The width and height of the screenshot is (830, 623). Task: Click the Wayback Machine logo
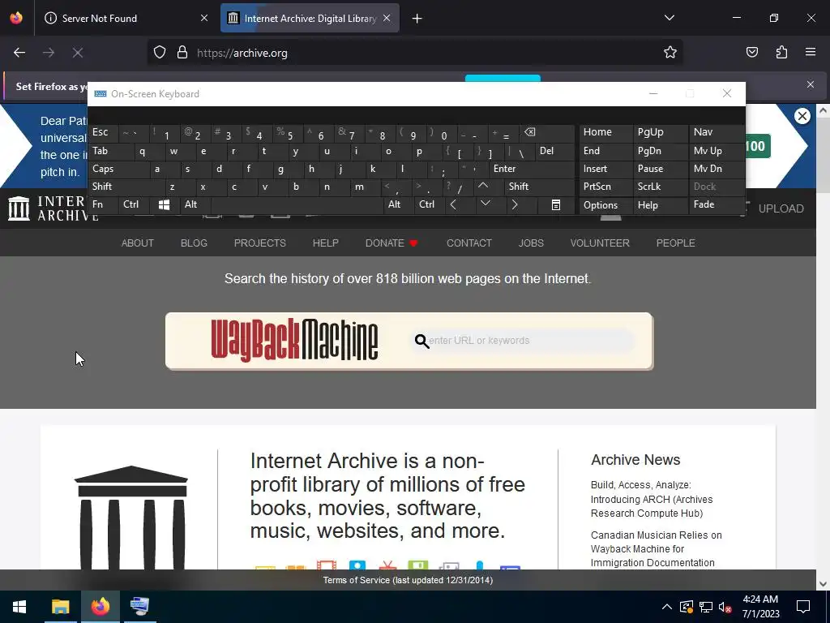tap(294, 340)
